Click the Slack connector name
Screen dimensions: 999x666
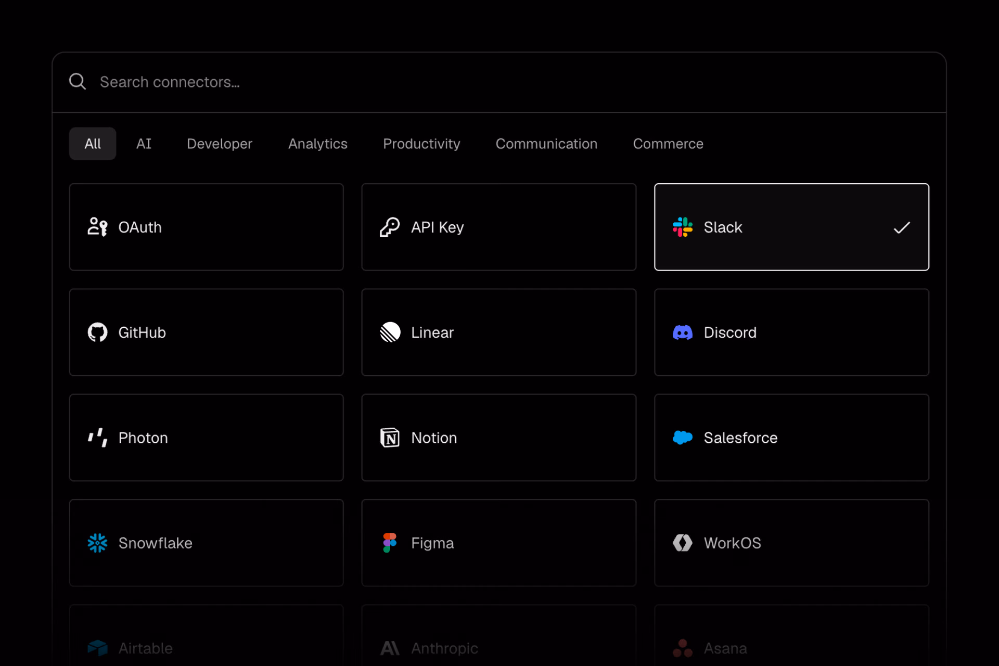pos(723,227)
